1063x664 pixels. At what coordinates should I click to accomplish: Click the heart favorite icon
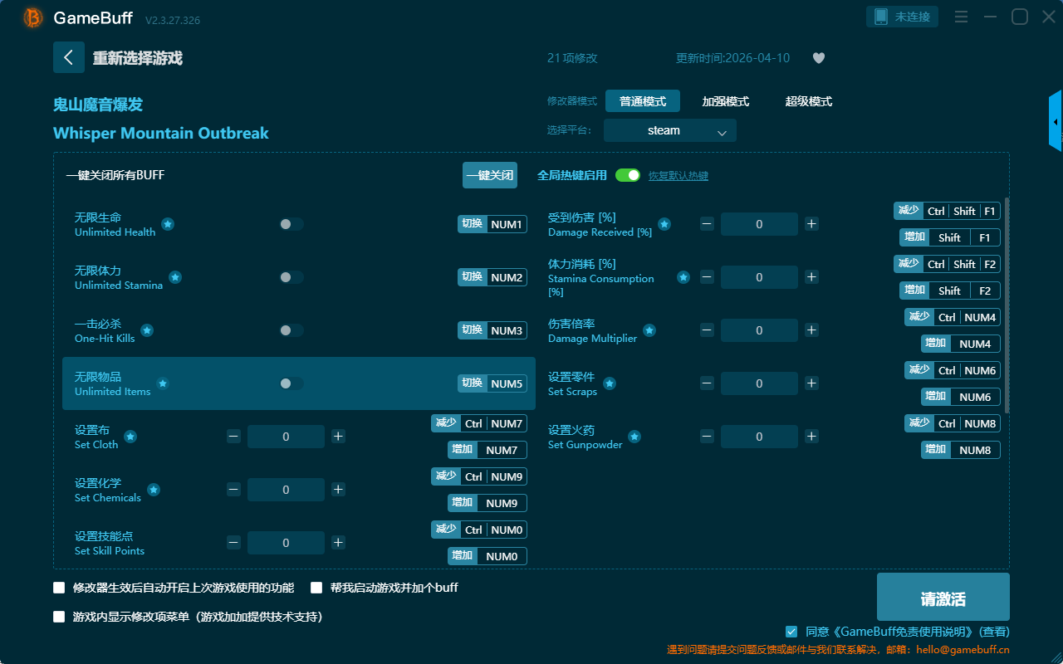(x=818, y=58)
